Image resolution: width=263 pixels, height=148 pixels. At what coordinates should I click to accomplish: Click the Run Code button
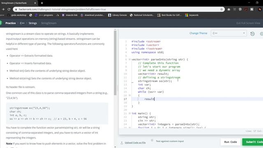tap(231, 142)
